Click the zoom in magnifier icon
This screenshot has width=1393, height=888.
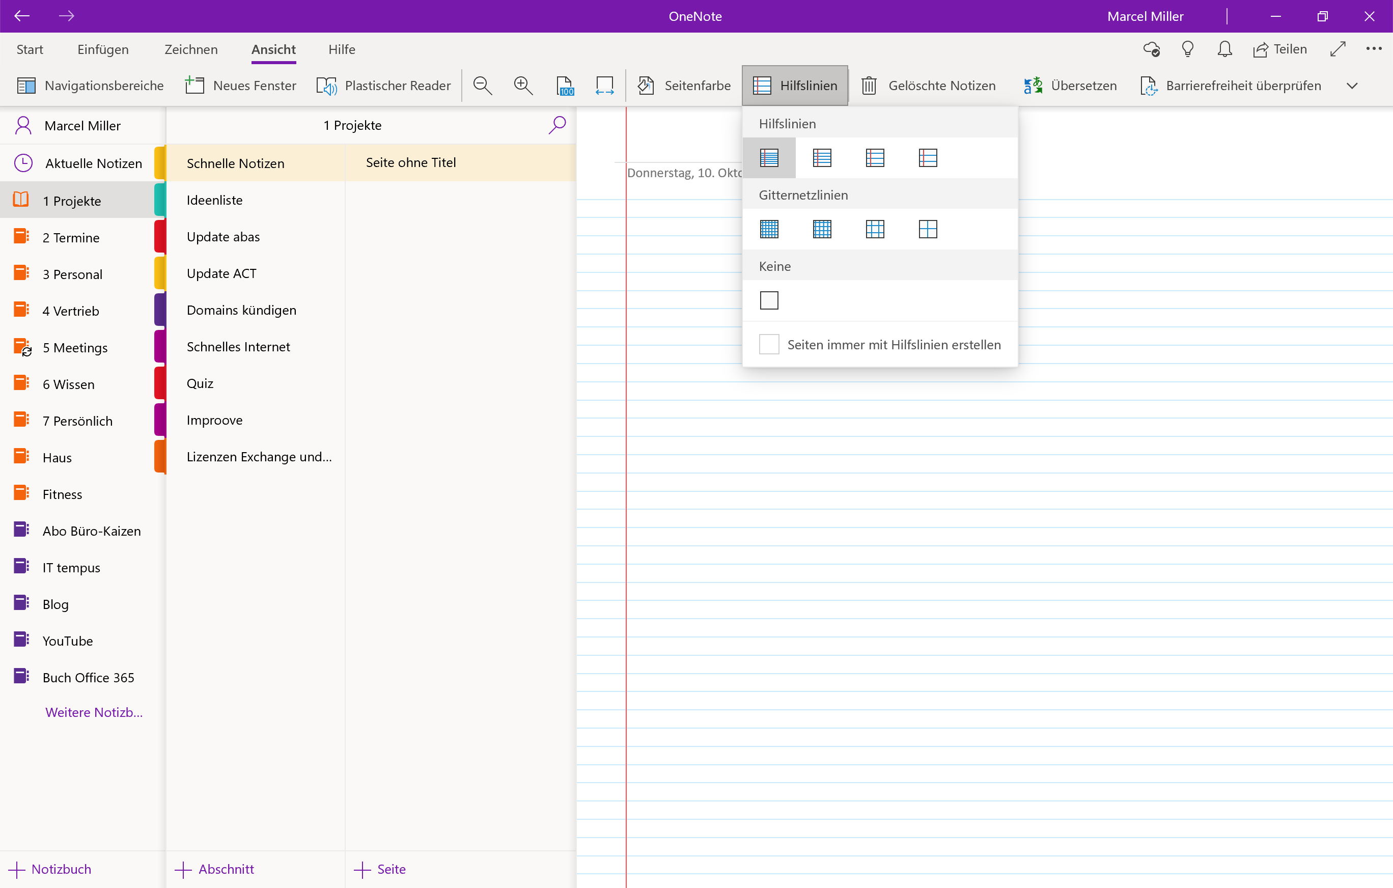click(523, 86)
